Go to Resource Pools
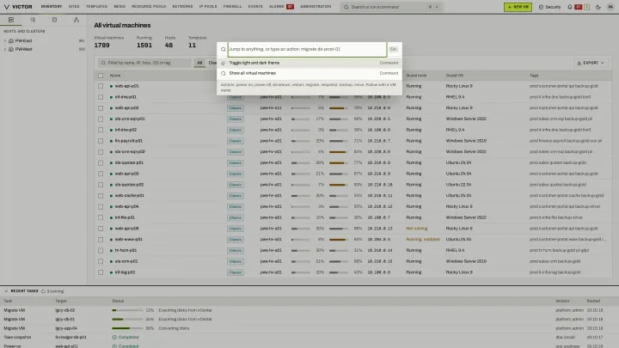The width and height of the screenshot is (619, 348). click(149, 7)
